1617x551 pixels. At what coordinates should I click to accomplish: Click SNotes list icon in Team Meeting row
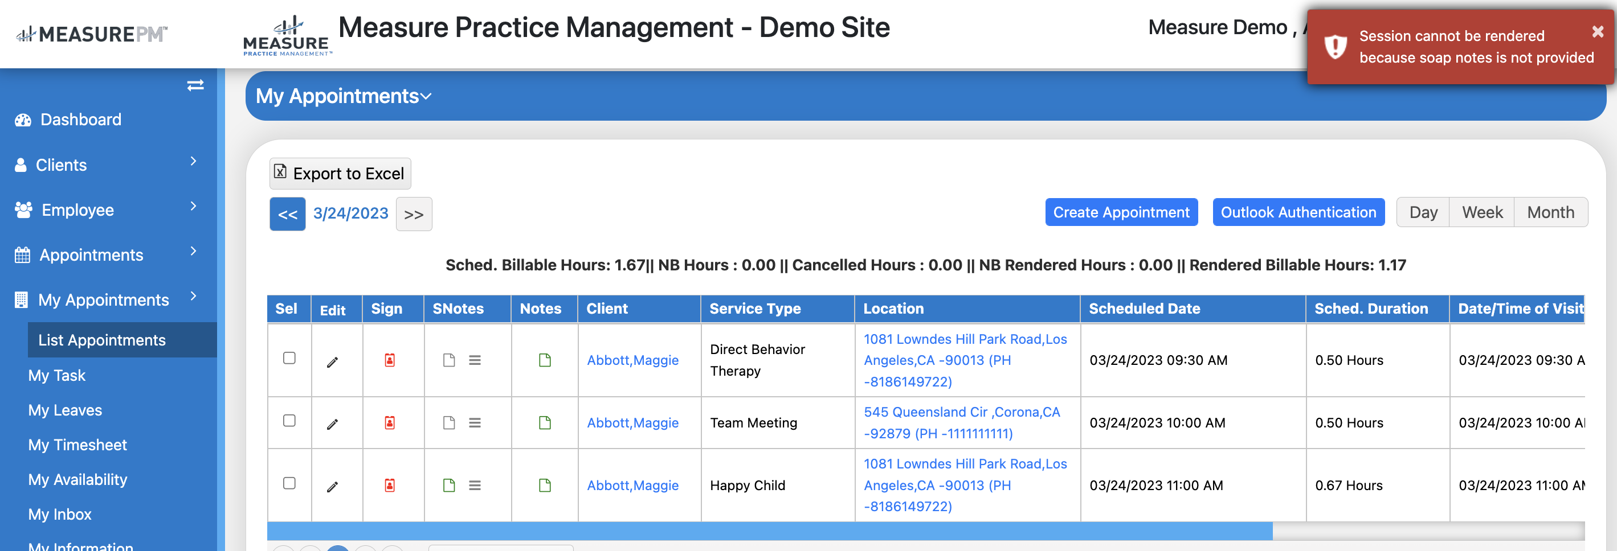(475, 422)
